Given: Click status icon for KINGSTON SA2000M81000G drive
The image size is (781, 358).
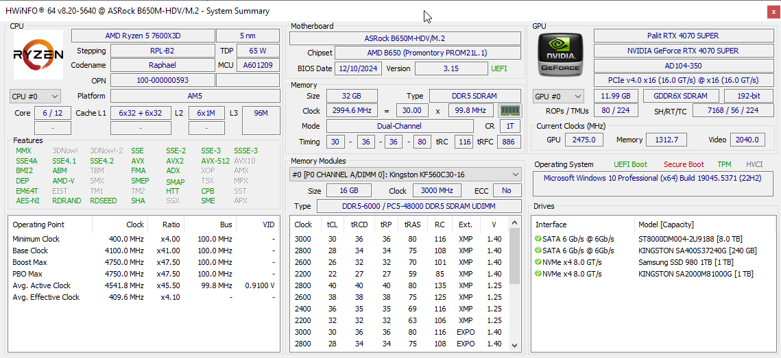Looking at the screenshot, I should coord(538,274).
